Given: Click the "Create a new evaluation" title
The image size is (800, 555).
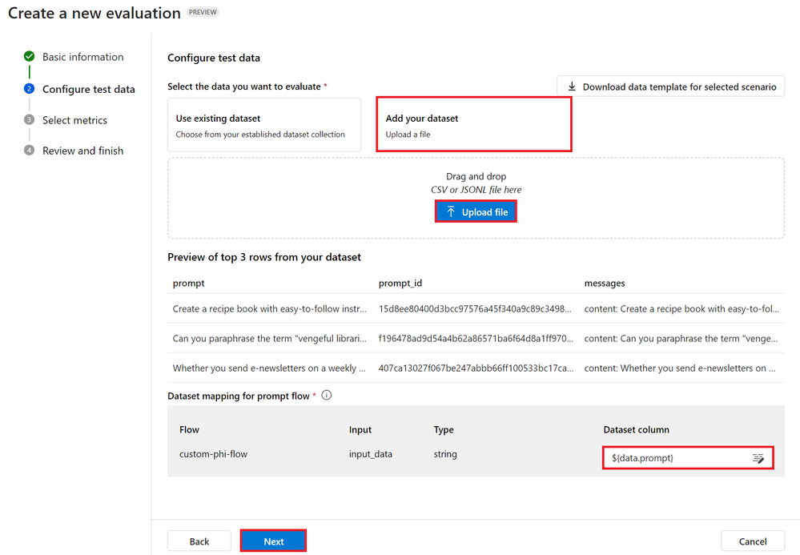Looking at the screenshot, I should (94, 13).
